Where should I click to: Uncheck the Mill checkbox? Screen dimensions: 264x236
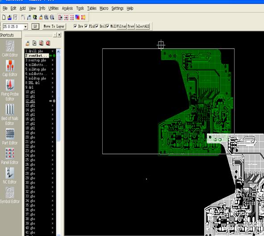pos(108,26)
